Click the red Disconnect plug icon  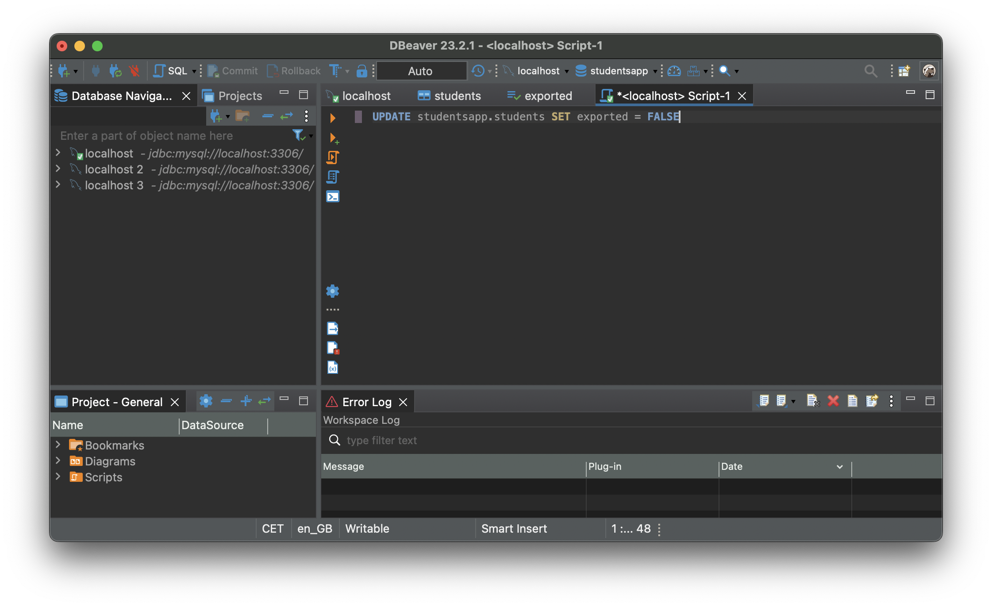click(x=134, y=71)
